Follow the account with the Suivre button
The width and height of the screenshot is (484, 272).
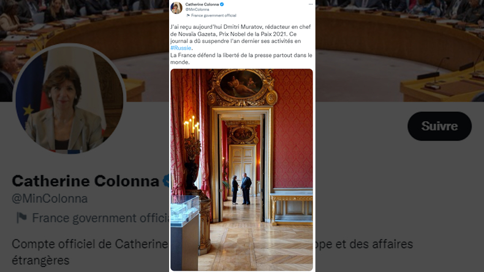[439, 126]
